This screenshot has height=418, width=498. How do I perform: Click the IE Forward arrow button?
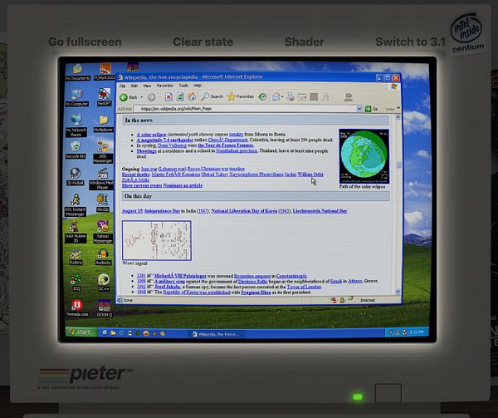152,97
